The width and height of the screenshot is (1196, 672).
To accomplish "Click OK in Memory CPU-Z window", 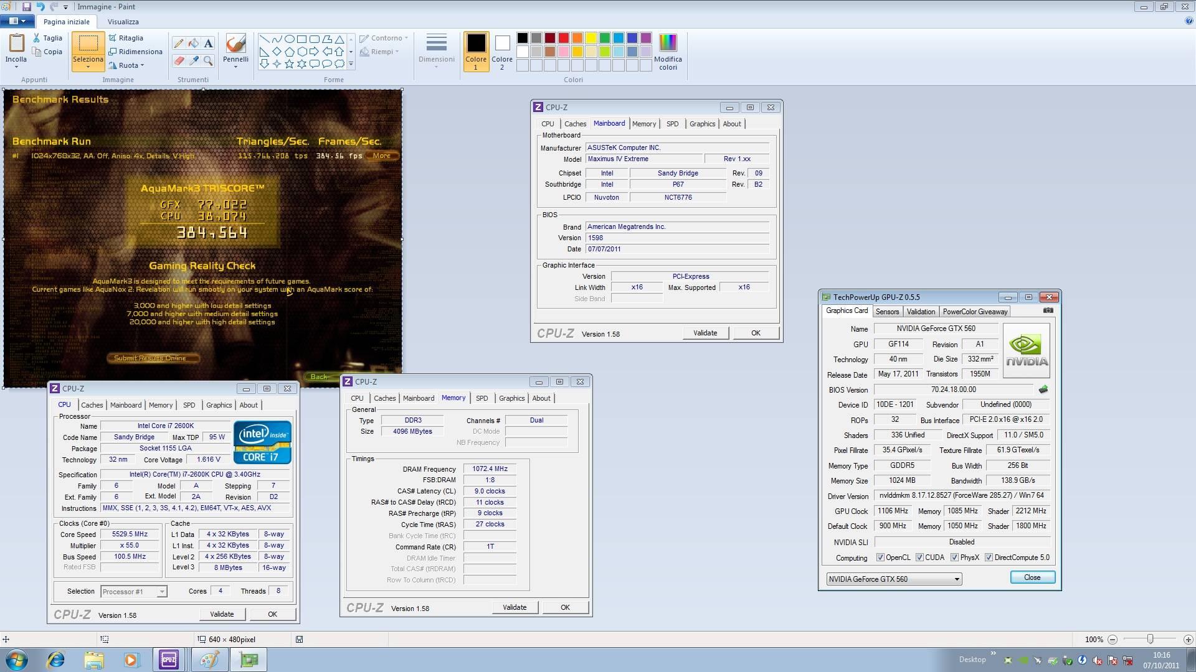I will pos(565,607).
